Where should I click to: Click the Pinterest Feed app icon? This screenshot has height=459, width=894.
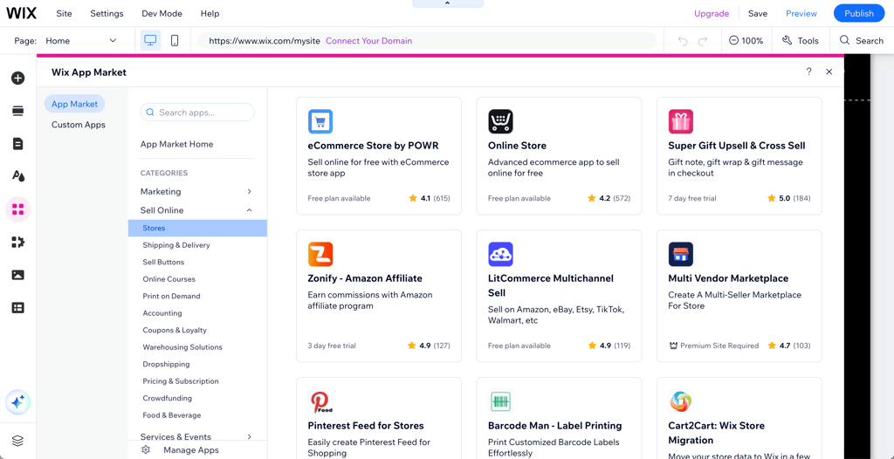(320, 401)
